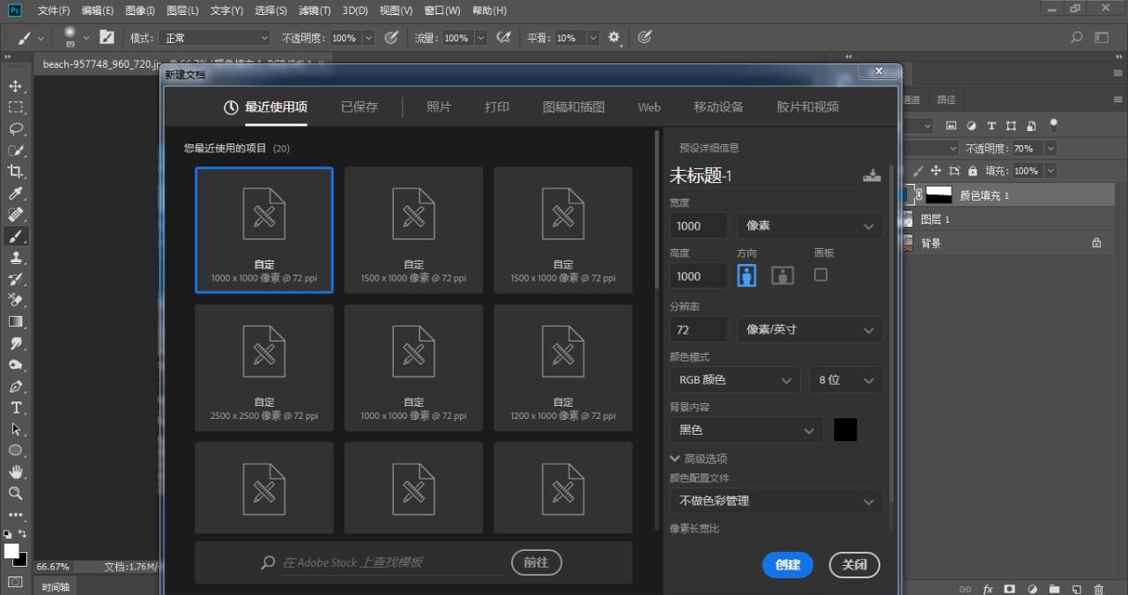
Task: Click the 在 Adobe Stock 上查找模板 search field
Action: pos(392,562)
